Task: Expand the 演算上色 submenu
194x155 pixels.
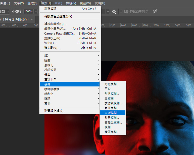Action: pos(70,79)
